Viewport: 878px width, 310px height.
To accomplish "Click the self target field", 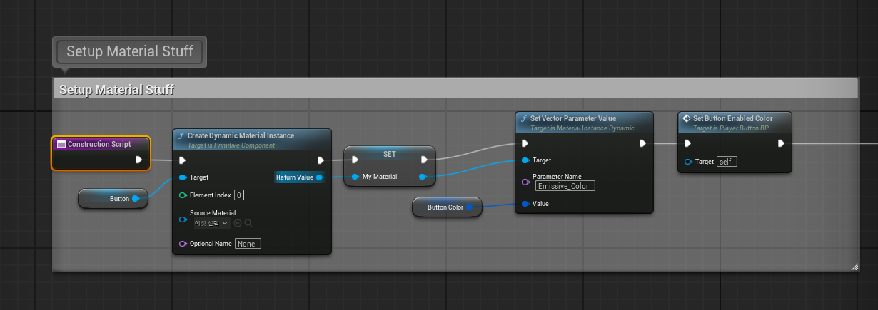I will (x=727, y=162).
